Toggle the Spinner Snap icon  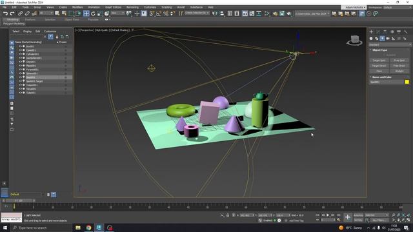172,14
